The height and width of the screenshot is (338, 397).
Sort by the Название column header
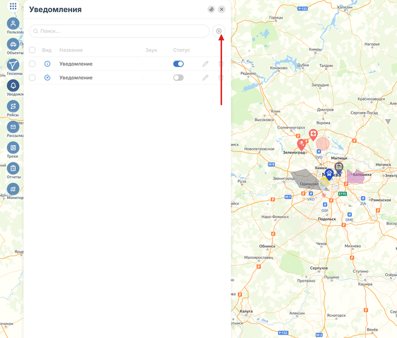click(71, 50)
